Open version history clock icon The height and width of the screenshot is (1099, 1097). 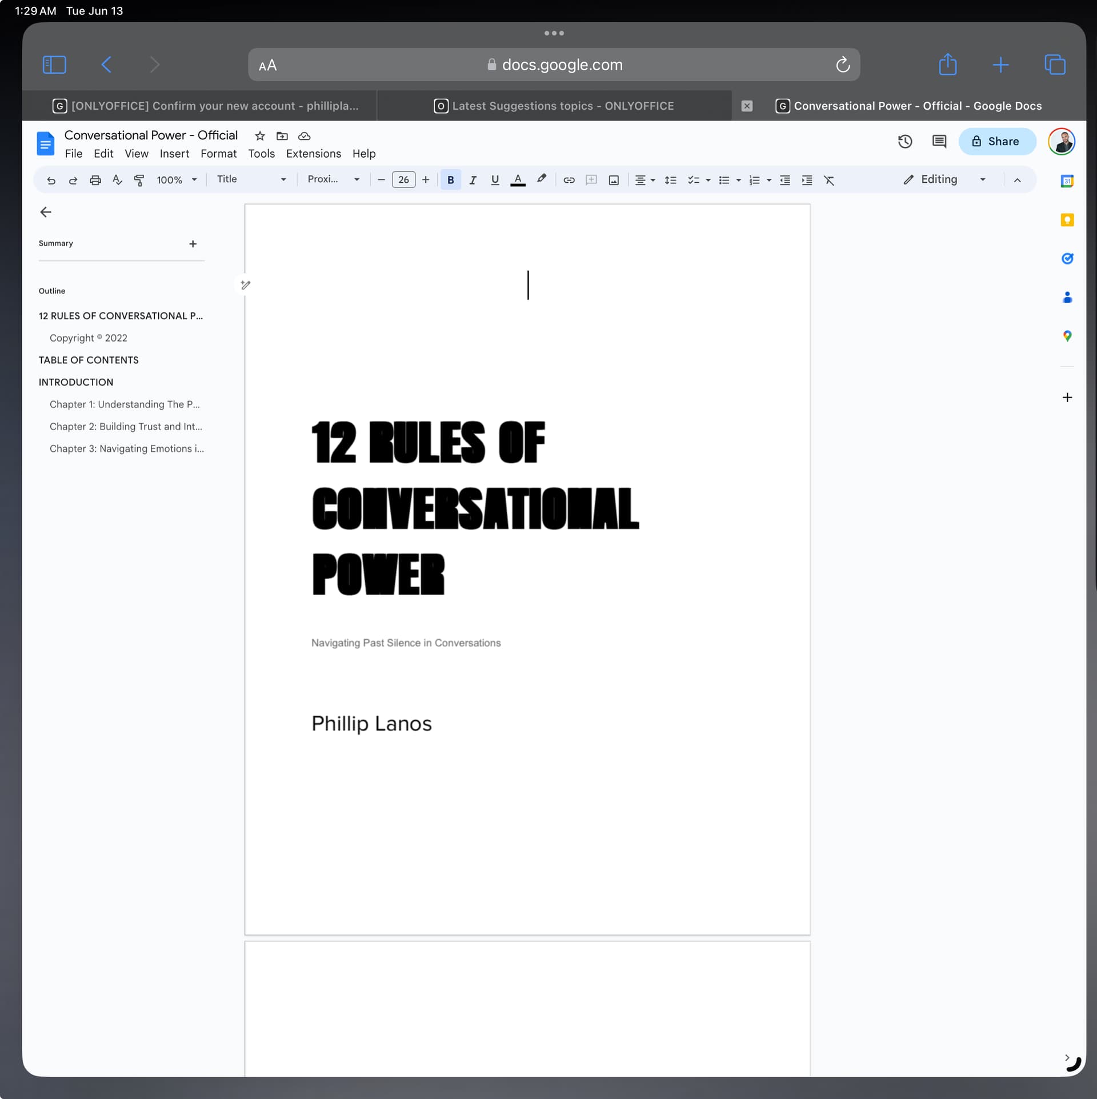click(905, 142)
